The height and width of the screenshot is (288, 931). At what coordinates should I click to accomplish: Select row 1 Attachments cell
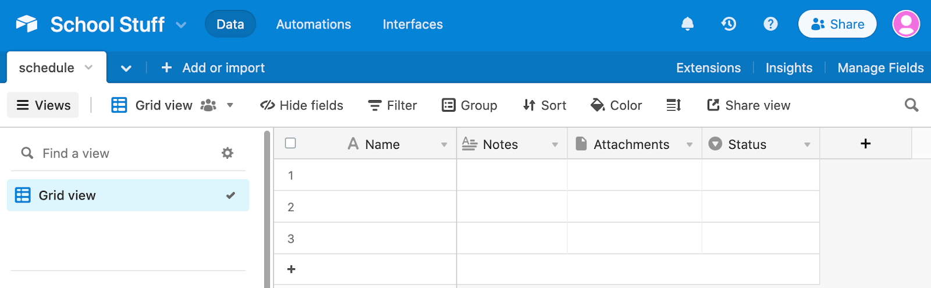(x=635, y=175)
